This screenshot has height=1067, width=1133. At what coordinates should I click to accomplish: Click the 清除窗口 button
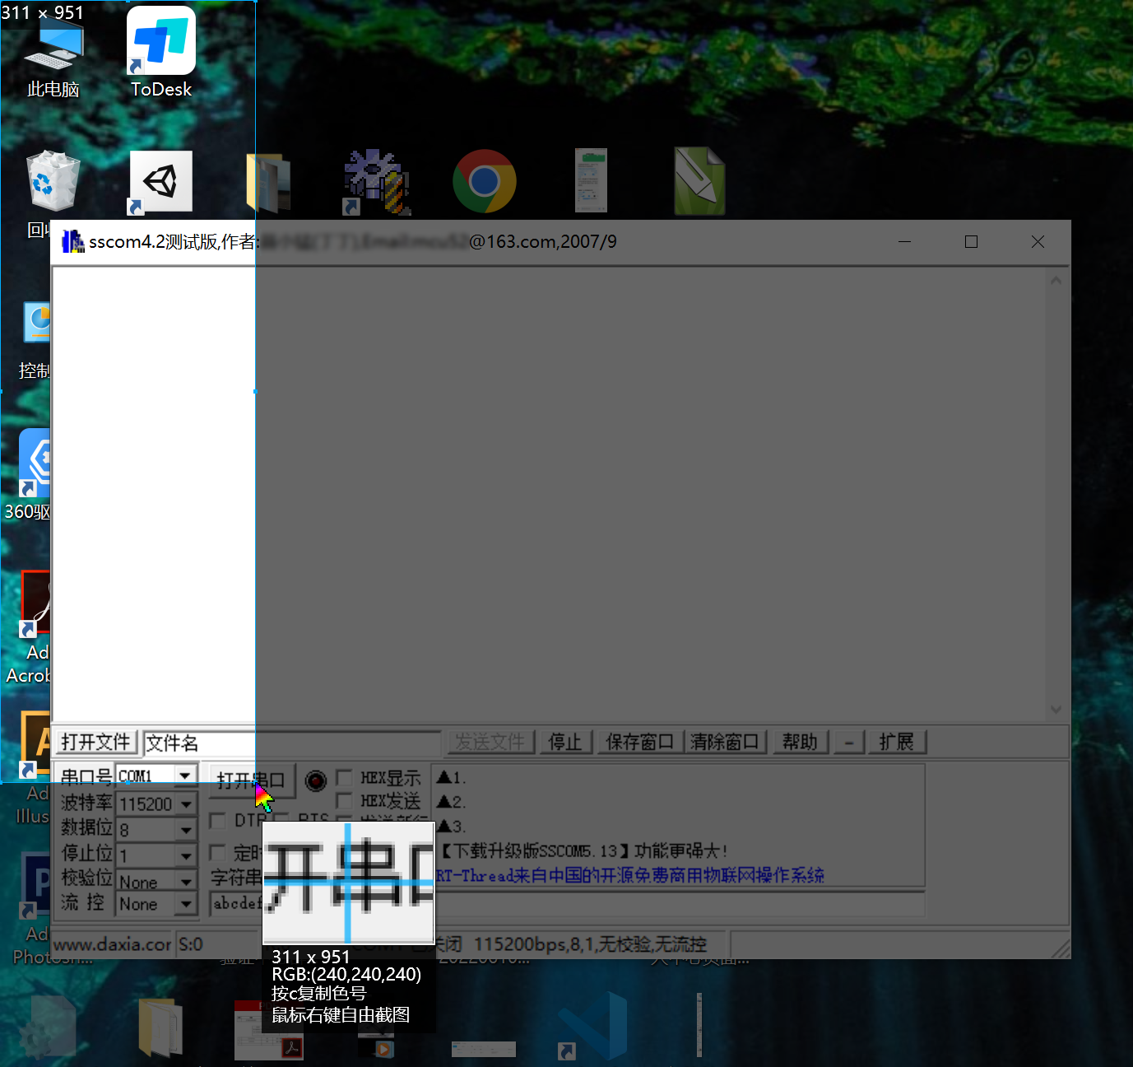[x=724, y=743]
